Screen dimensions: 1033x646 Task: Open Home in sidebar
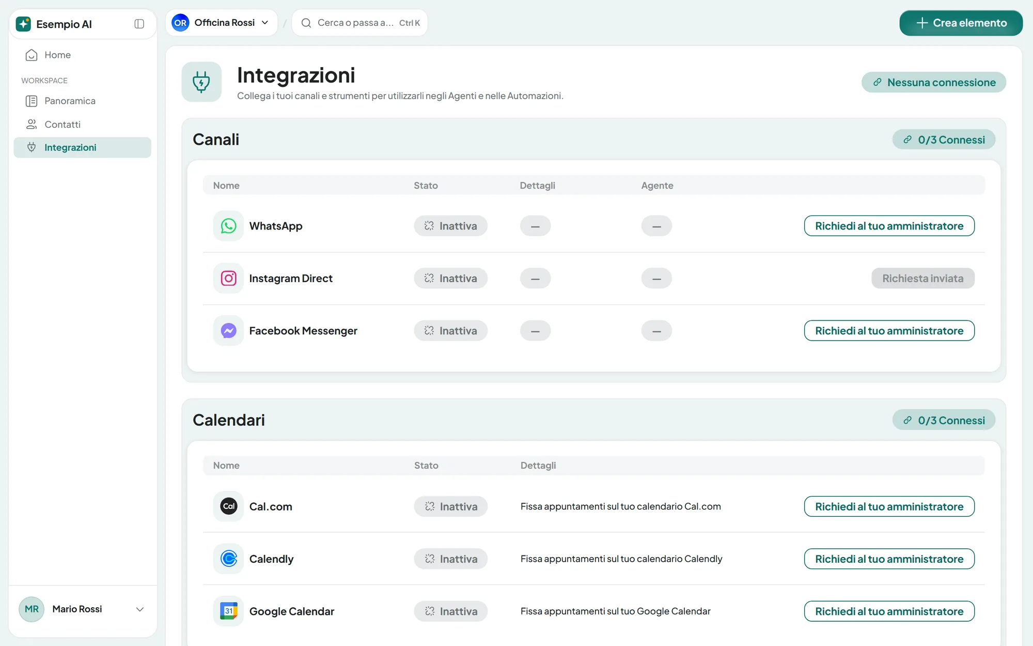pyautogui.click(x=83, y=55)
